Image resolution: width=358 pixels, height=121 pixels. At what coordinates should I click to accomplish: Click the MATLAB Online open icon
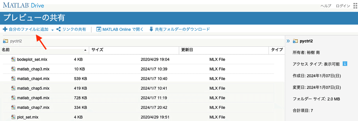coord(98,29)
